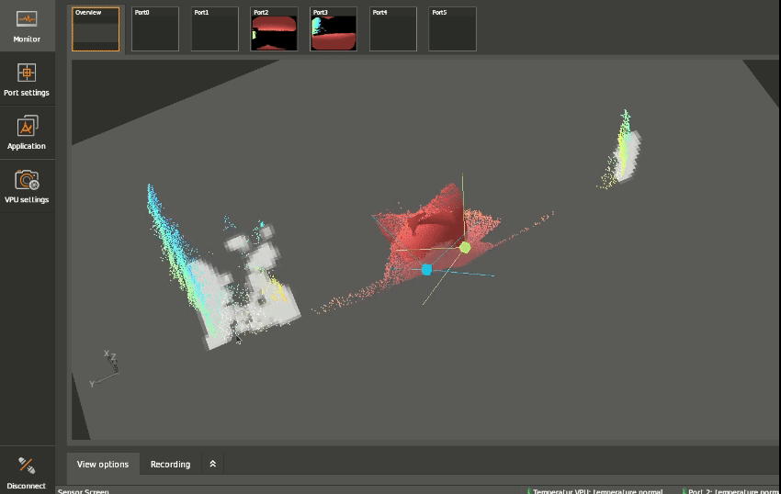Click the VPU temperature status indicator

pos(597,490)
